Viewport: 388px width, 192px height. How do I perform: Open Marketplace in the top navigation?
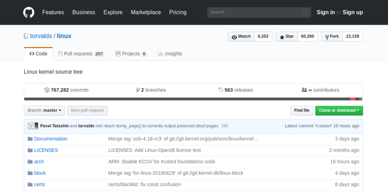146,12
